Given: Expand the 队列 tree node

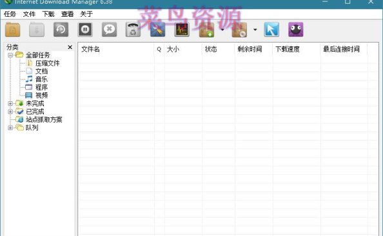Looking at the screenshot, I should pyautogui.click(x=10, y=128).
